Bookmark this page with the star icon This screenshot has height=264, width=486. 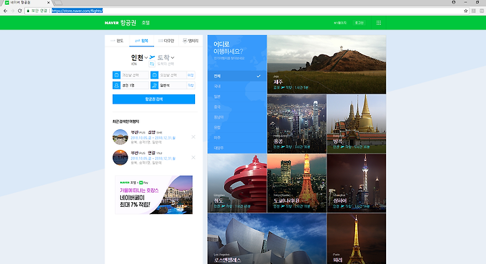pyautogui.click(x=466, y=11)
